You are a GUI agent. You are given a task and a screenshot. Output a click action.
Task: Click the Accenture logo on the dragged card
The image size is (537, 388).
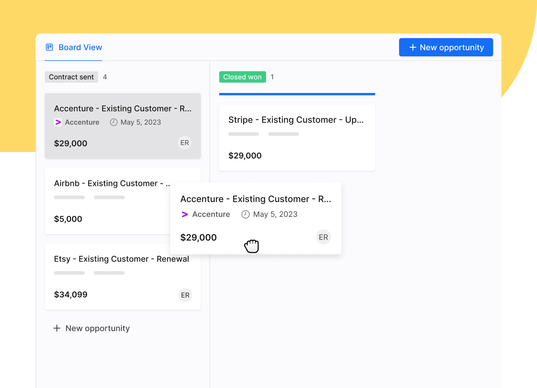[x=184, y=214]
